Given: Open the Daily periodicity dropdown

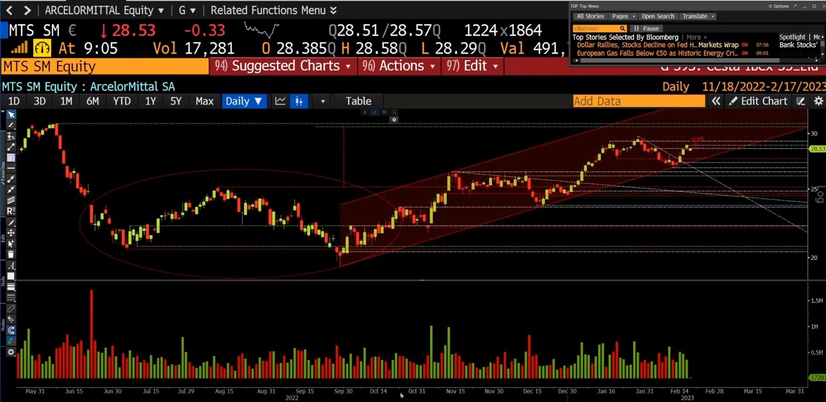Looking at the screenshot, I should tap(244, 101).
